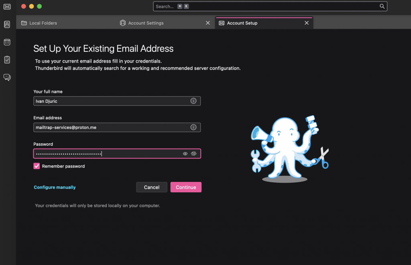Image resolution: width=411 pixels, height=265 pixels.
Task: Open the Calendar from the sidebar
Action: tap(7, 42)
